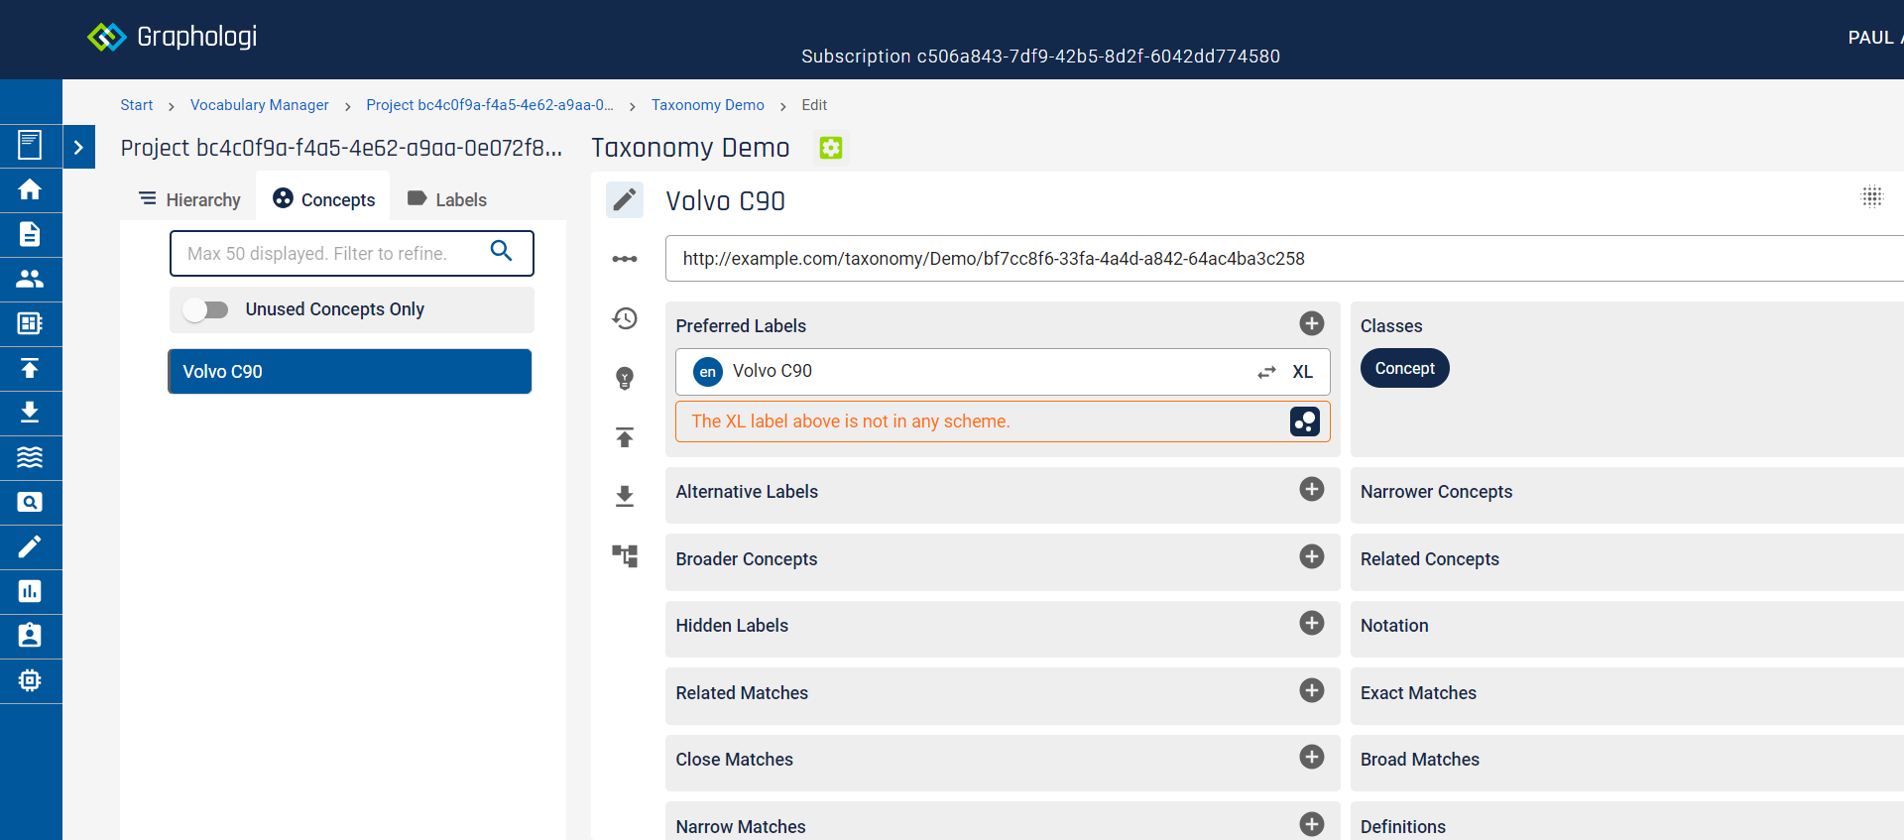Click the XL button on Volvo C90 label

(1302, 372)
